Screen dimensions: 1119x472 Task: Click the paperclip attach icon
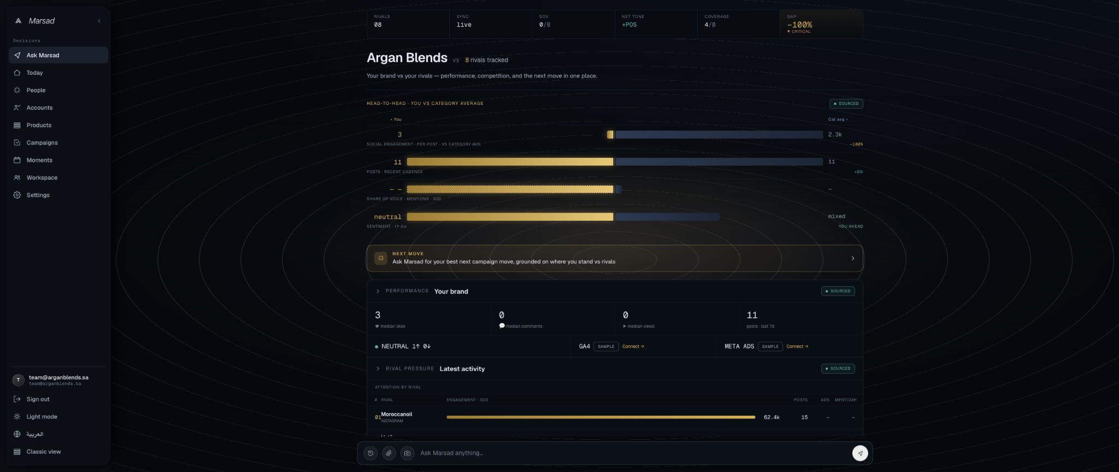[389, 453]
